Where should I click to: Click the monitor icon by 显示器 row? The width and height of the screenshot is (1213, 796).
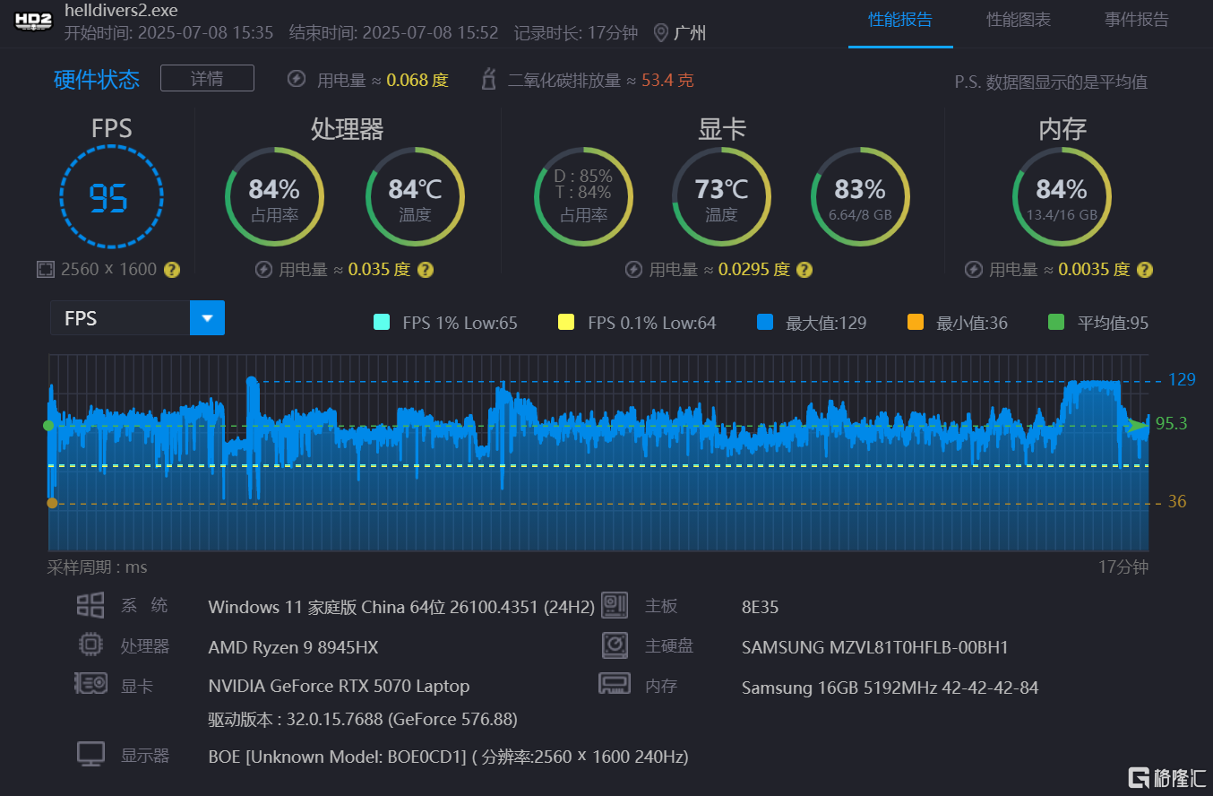coord(90,754)
